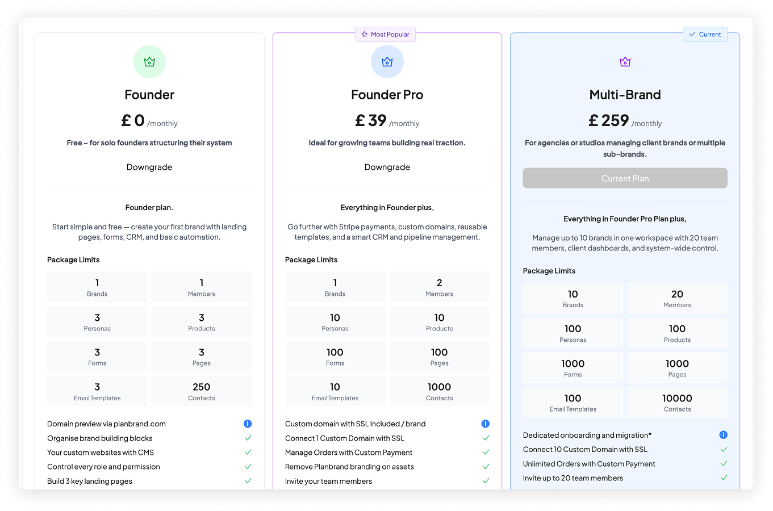Click the blue crown icon above Founder Pro
This screenshot has height=511, width=773.
(x=387, y=62)
